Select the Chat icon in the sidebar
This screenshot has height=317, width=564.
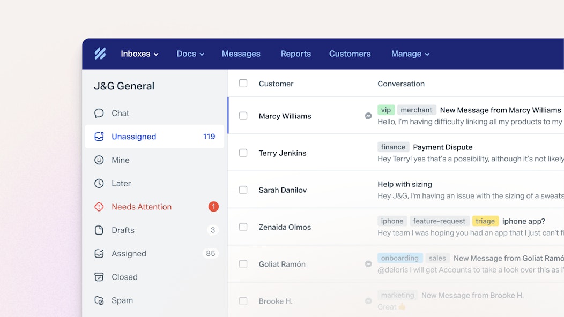pos(99,113)
